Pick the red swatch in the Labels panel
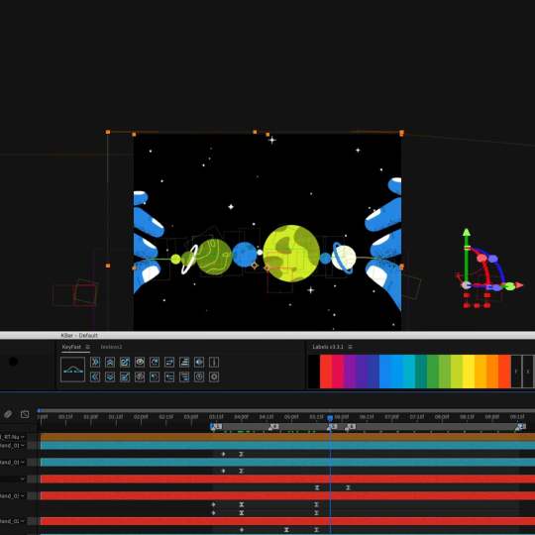This screenshot has height=535, width=535. (x=326, y=372)
